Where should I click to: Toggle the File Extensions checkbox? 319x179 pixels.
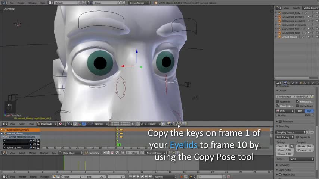297,101
